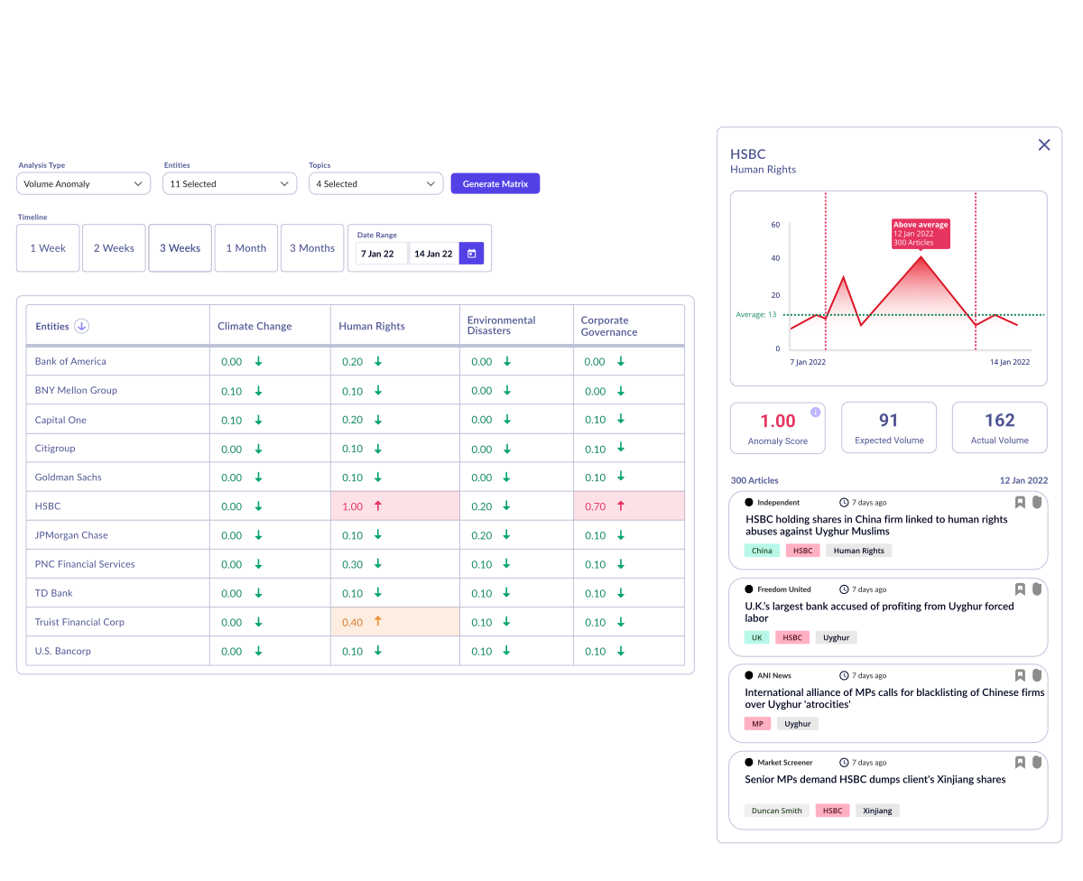This screenshot has height=881, width=1083.
Task: Click the shield icon on the Independent article
Action: coord(1037,502)
